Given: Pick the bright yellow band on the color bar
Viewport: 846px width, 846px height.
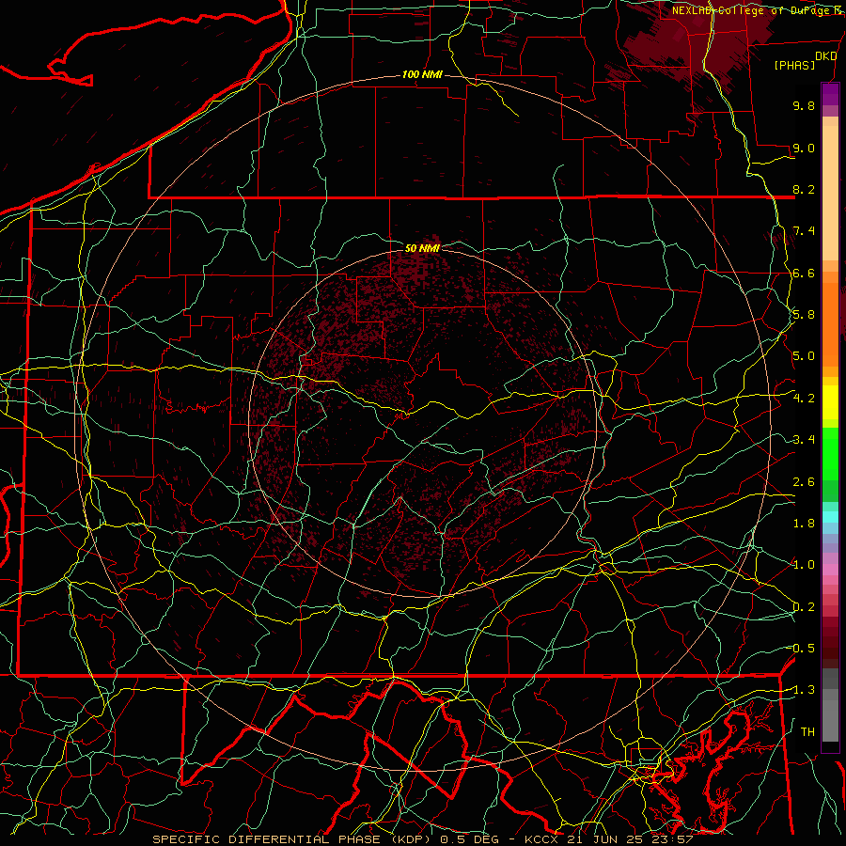Looking at the screenshot, I should 830,402.
